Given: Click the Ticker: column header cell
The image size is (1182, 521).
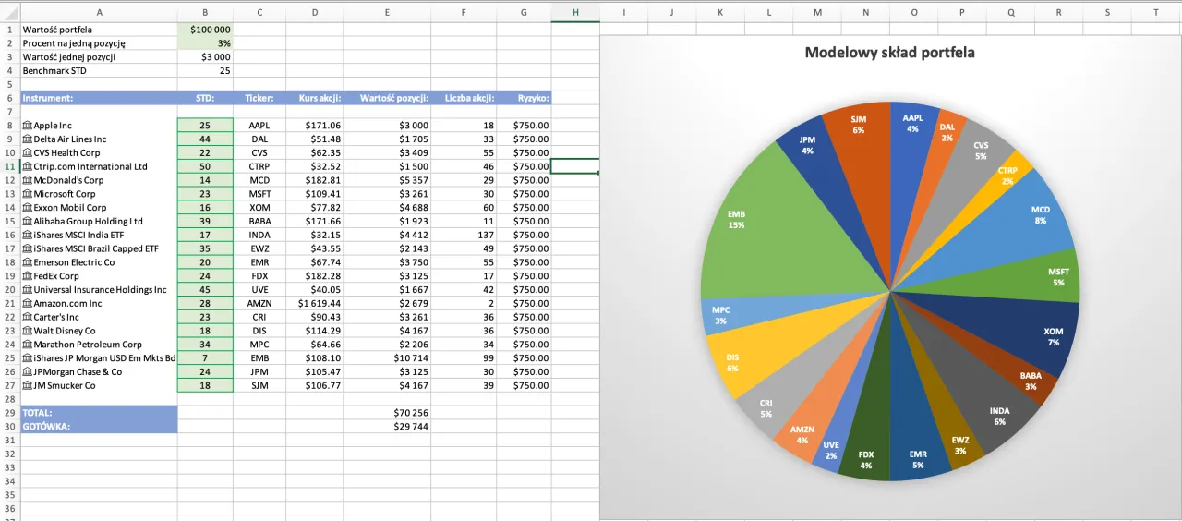Looking at the screenshot, I should (259, 98).
